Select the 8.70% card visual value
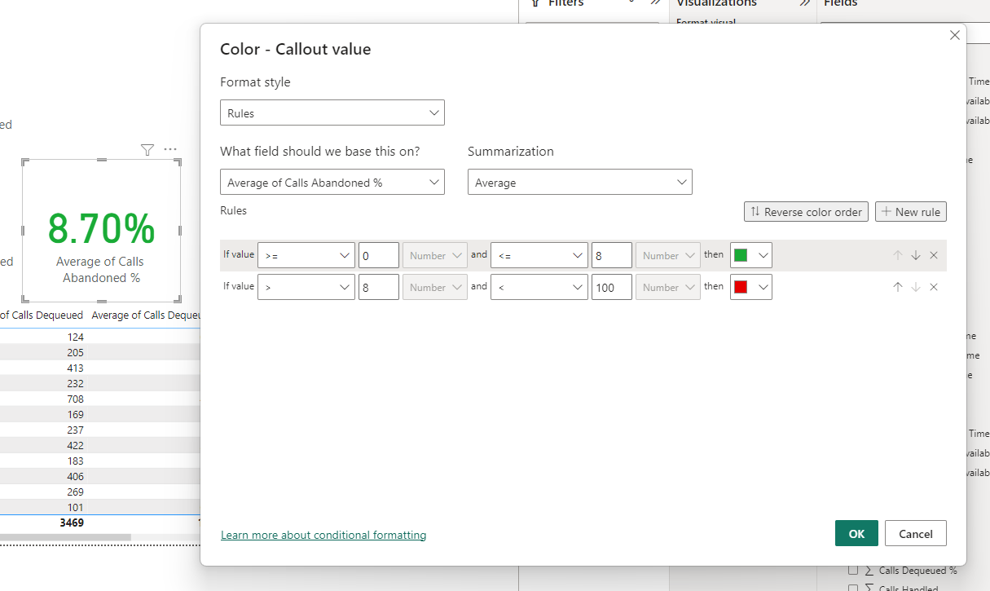The image size is (990, 591). coord(102,229)
